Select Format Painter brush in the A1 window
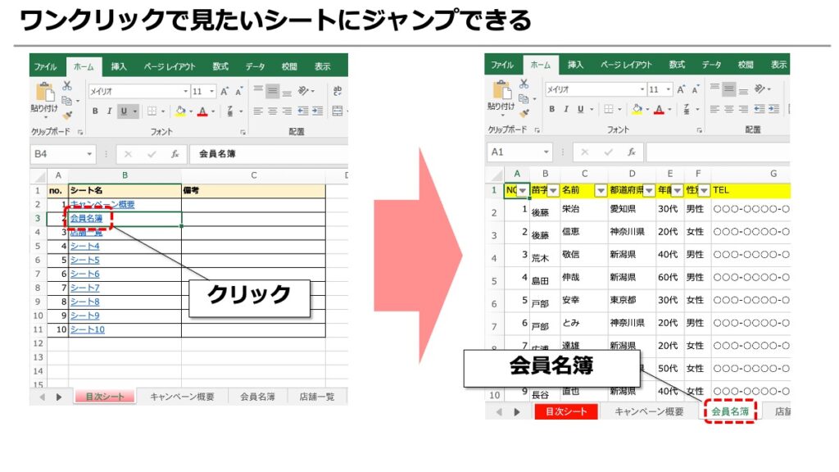This screenshot has width=839, height=472. pos(524,113)
